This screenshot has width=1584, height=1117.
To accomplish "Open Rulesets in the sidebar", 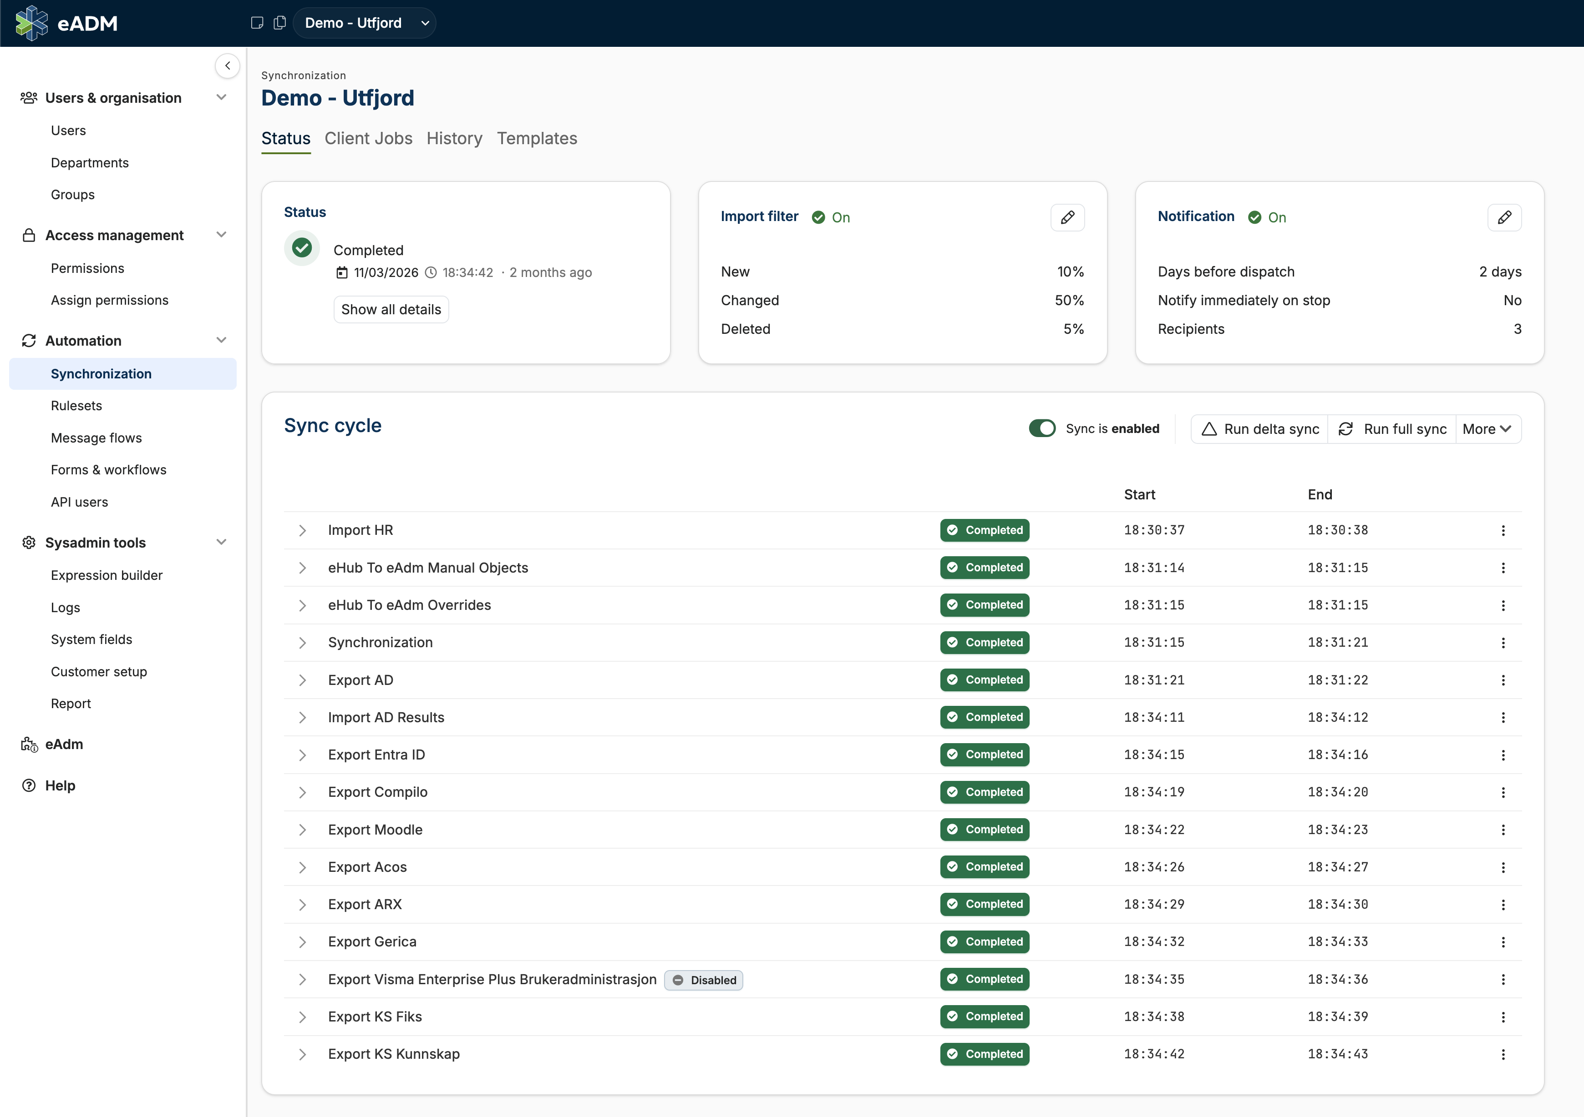I will (x=76, y=405).
